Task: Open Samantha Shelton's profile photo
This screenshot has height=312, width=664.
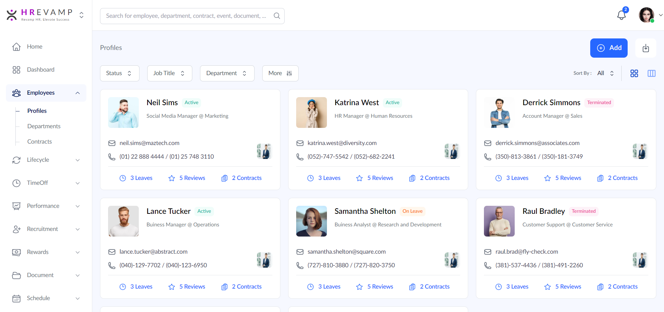Action: 311,221
